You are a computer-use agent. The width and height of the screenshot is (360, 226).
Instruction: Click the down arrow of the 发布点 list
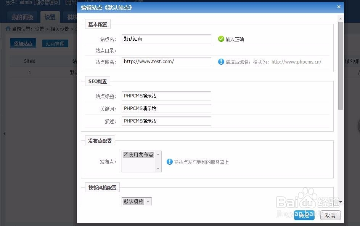(x=158, y=169)
